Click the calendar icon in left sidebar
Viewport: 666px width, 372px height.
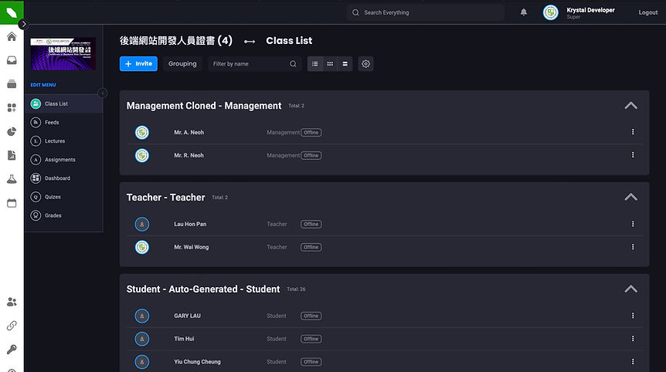12,203
